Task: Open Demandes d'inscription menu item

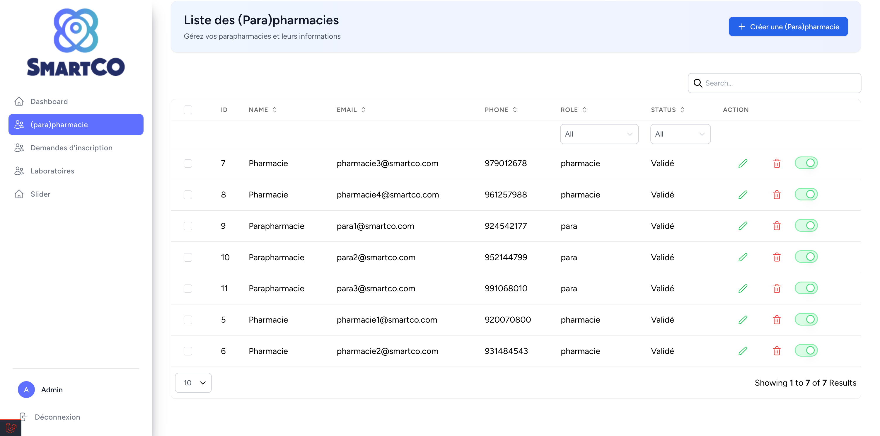Action: (x=76, y=148)
